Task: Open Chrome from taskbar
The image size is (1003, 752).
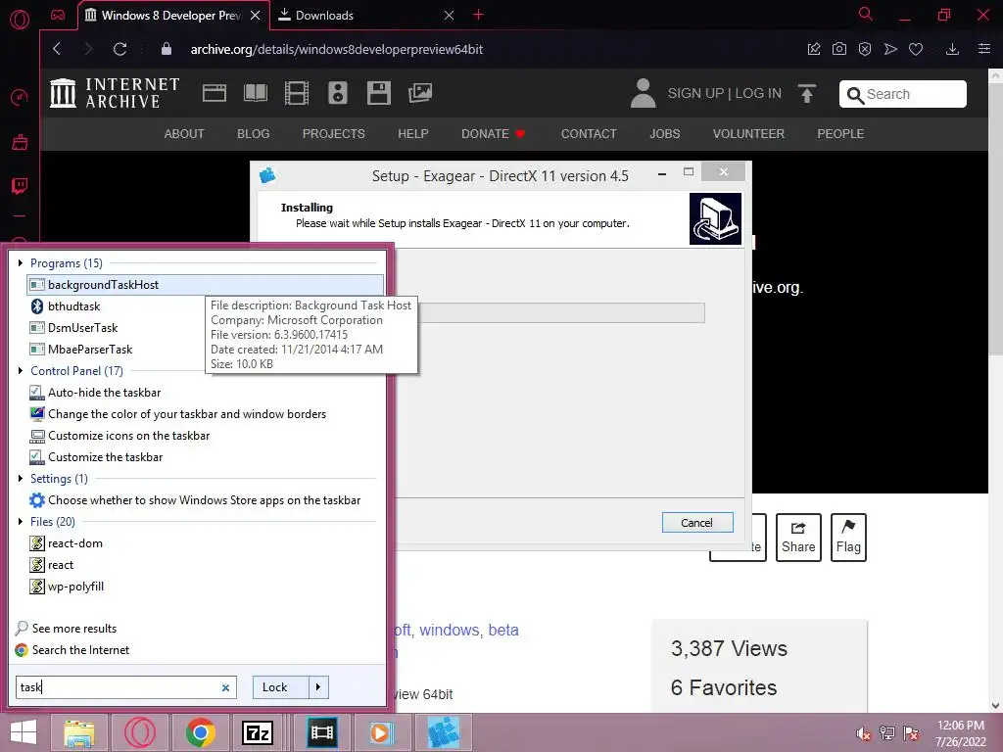Action: click(x=200, y=732)
